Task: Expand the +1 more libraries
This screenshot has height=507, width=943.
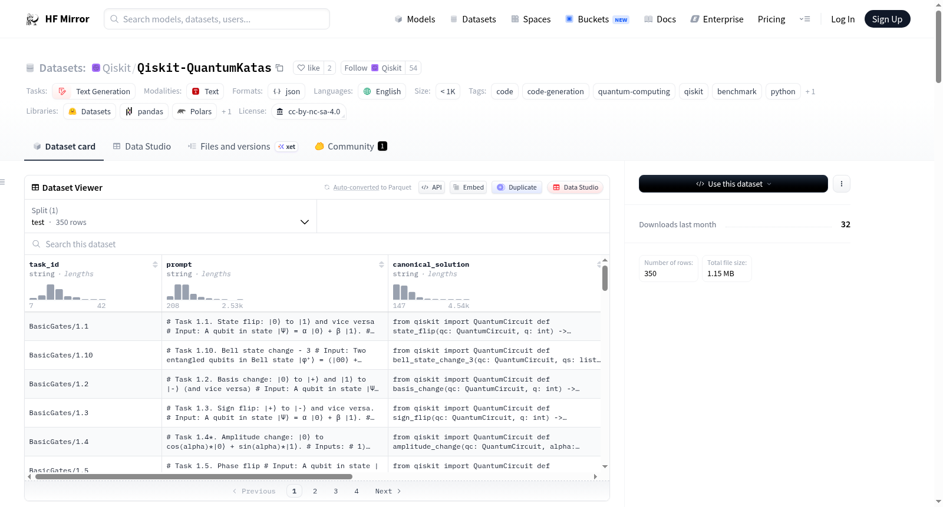Action: tap(226, 111)
